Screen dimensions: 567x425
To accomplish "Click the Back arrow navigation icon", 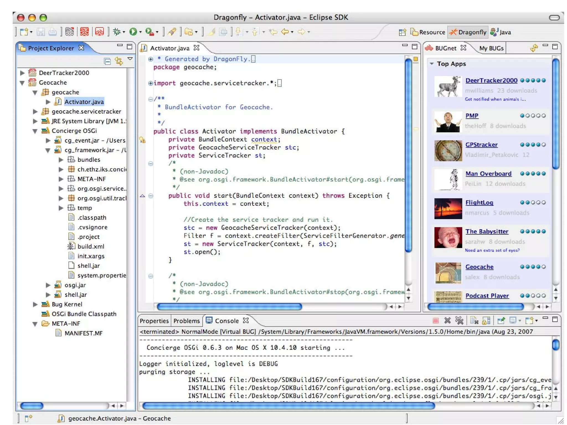I will click(x=285, y=32).
